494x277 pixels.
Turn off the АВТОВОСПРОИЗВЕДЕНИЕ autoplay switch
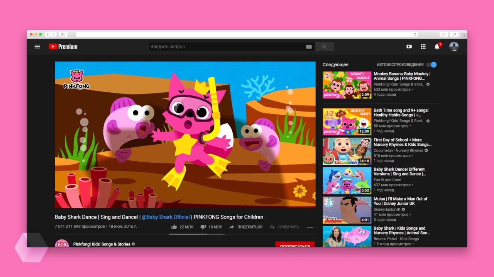[432, 65]
